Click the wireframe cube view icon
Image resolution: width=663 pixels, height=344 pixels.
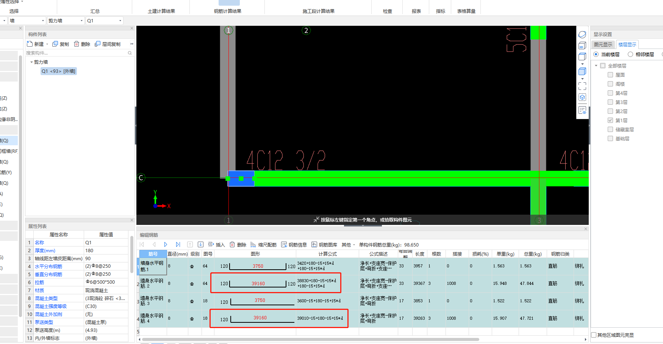[x=582, y=57]
